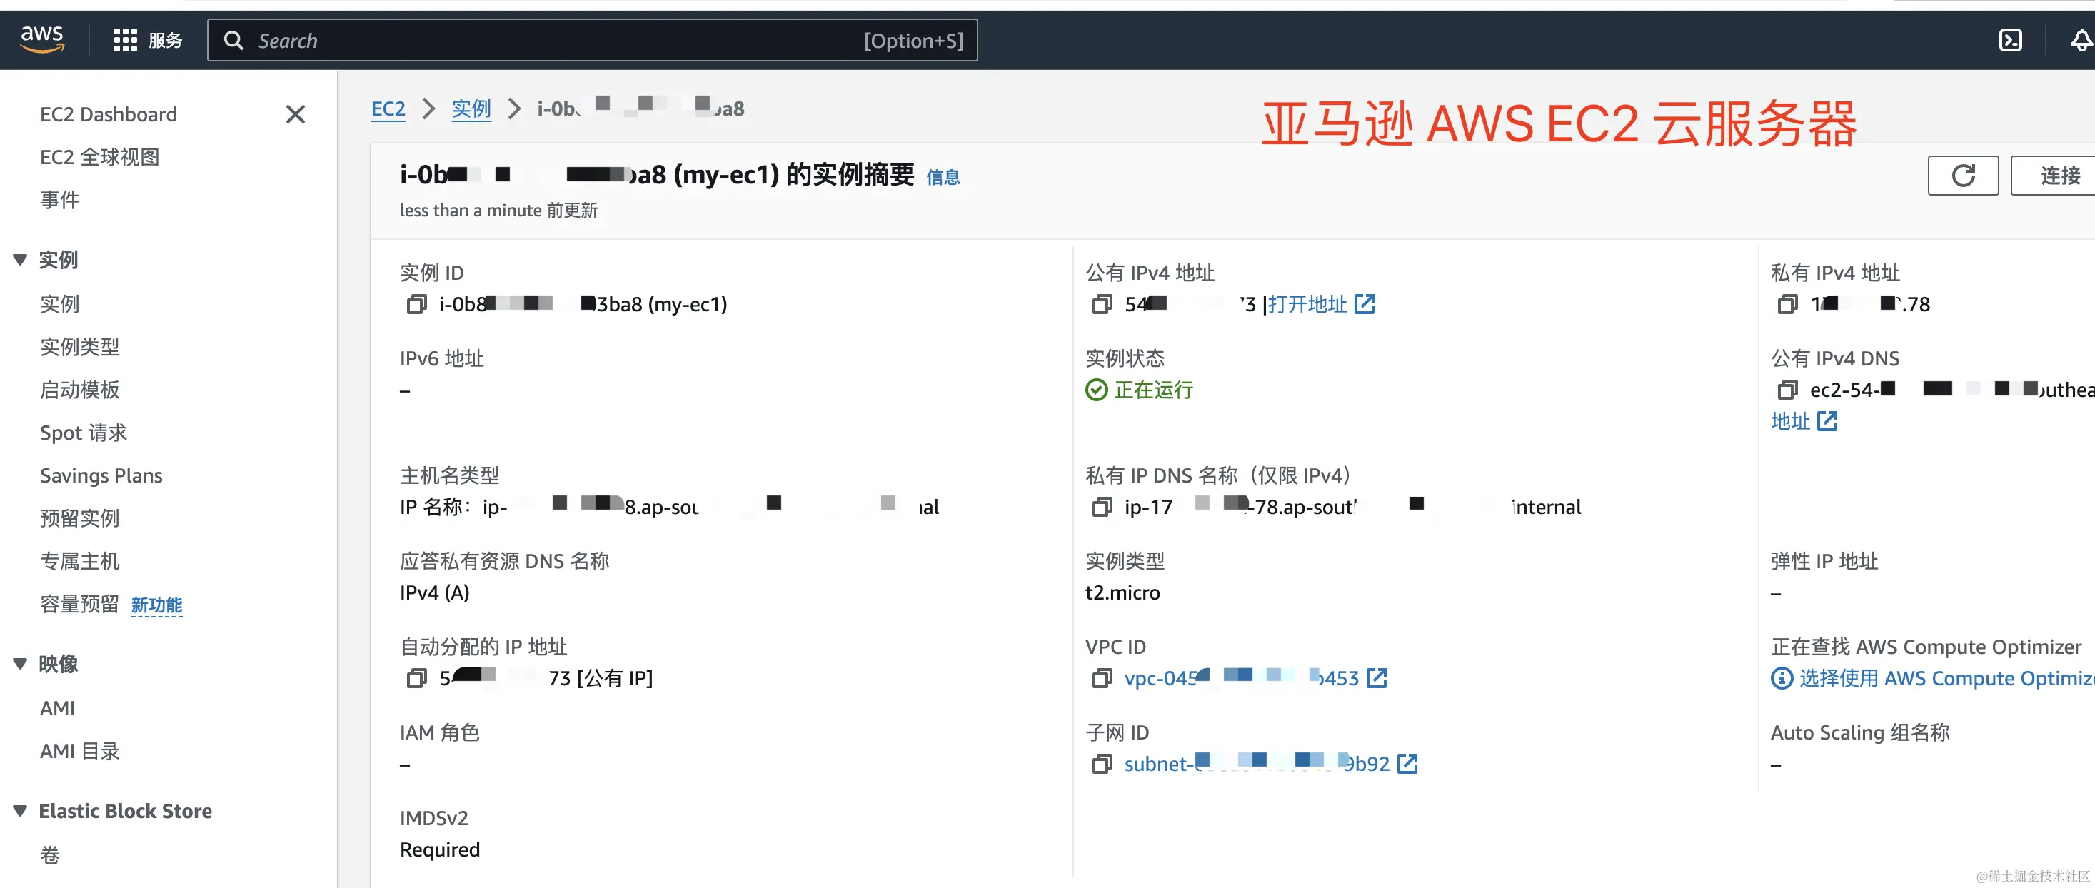Screen dimensions: 2095x888
Task: Click 打开地址 link for public IPv4
Action: click(1307, 304)
